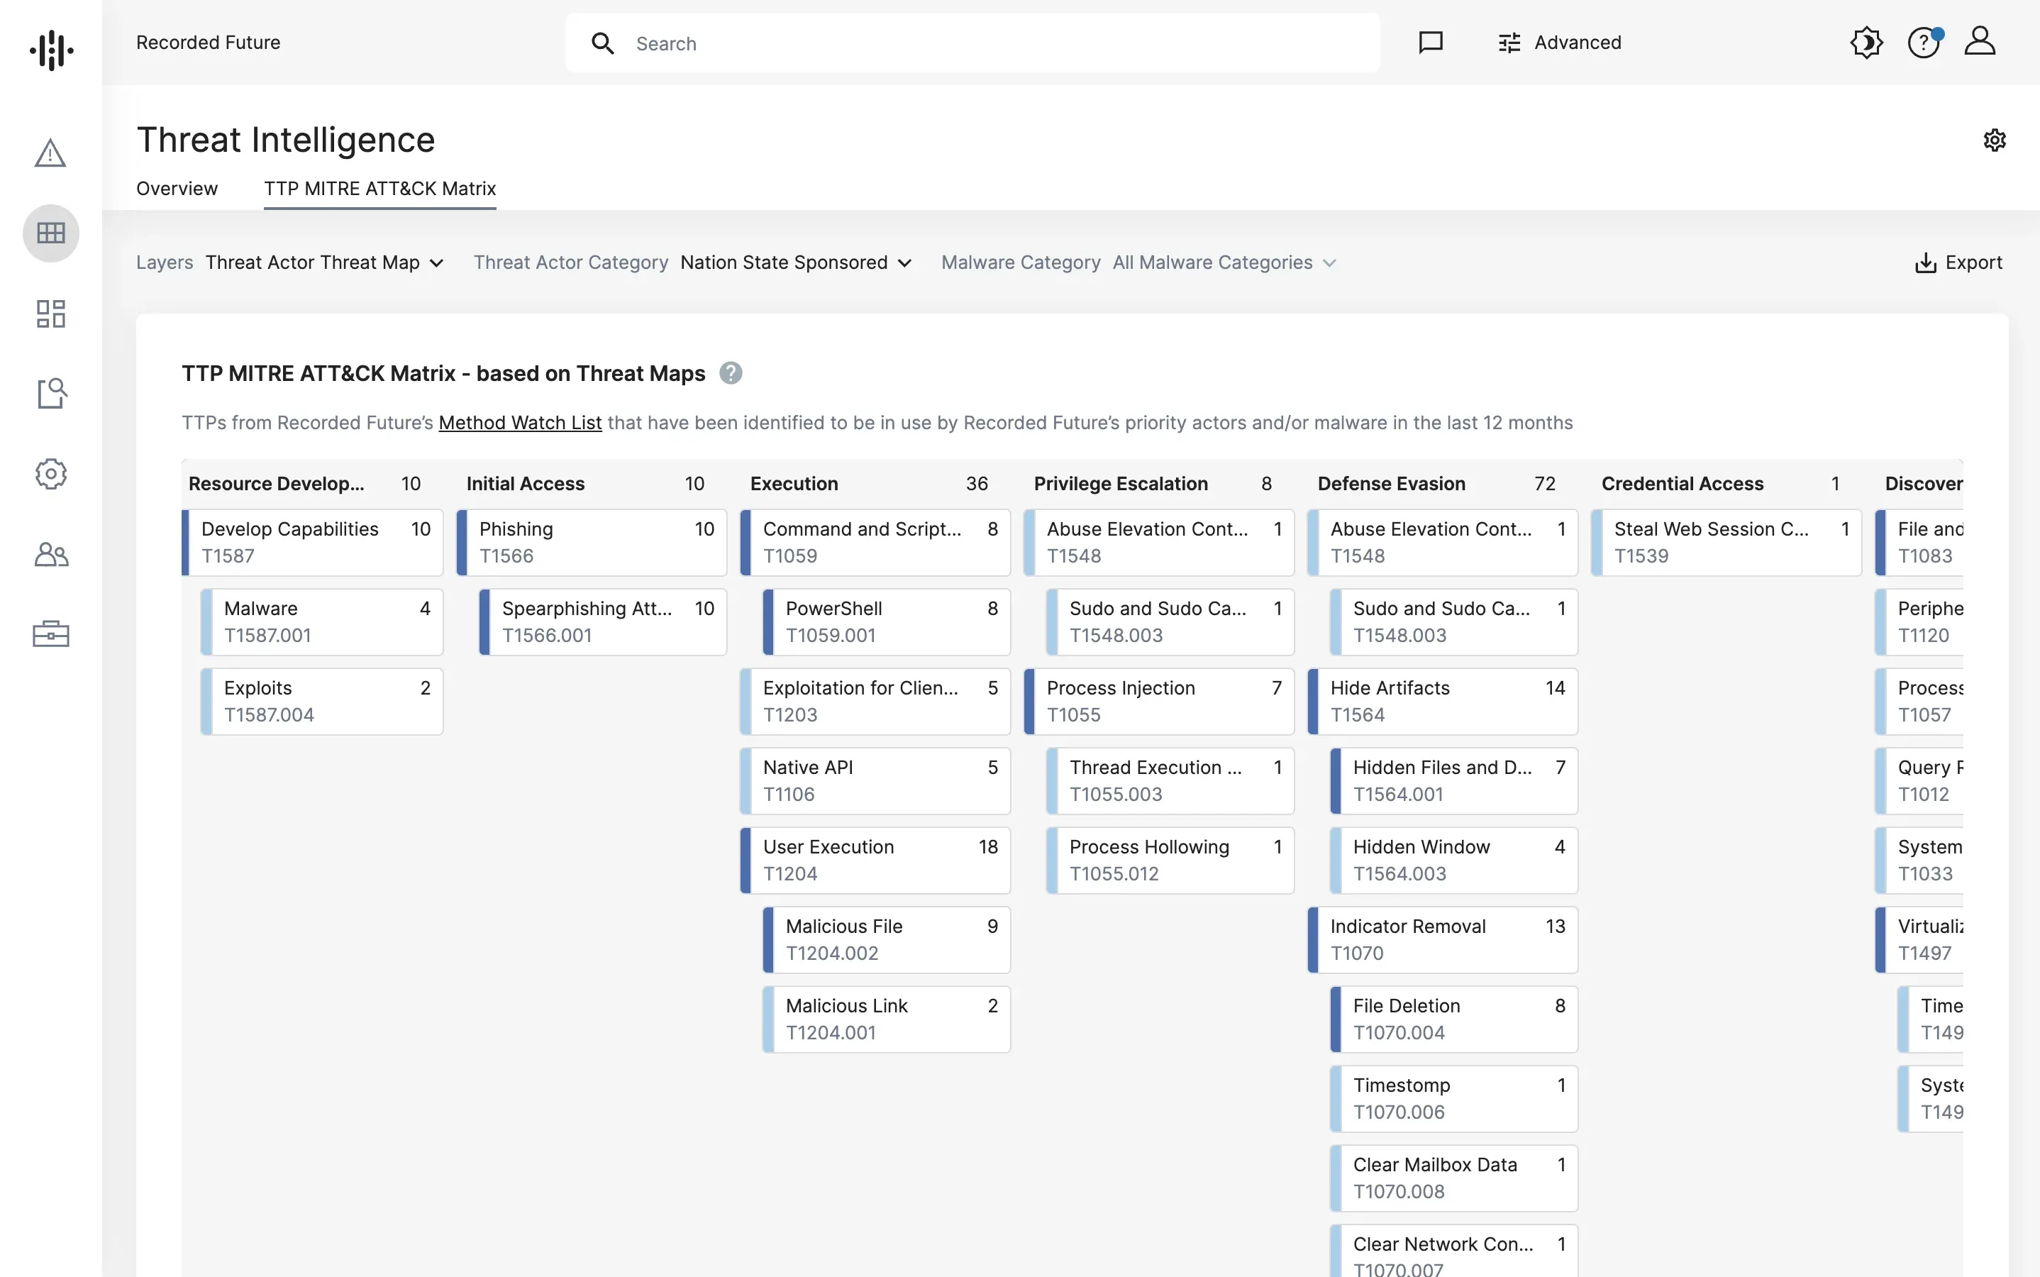Click the Method Watch List link

[519, 422]
